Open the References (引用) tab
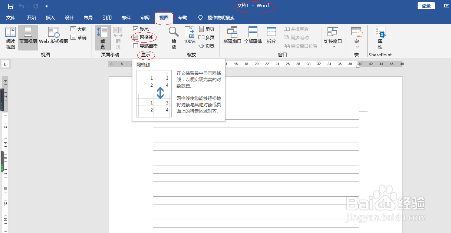This screenshot has width=451, height=233. 107,17
